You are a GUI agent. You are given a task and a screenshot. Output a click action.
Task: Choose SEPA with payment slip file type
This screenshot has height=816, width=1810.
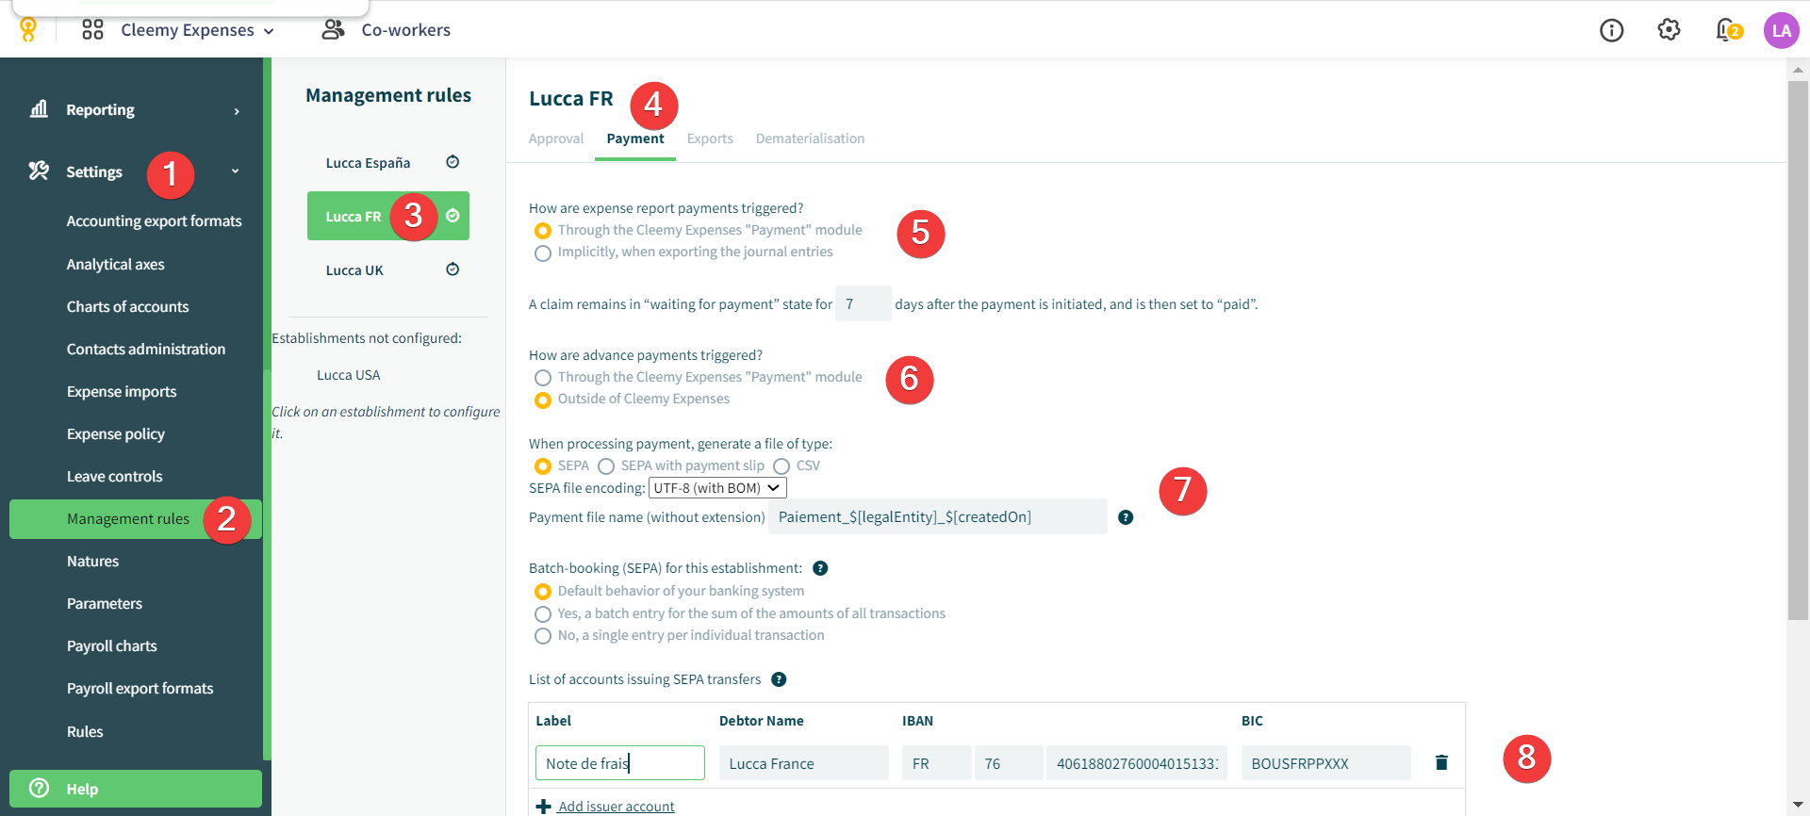[x=606, y=466]
